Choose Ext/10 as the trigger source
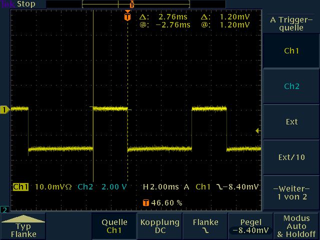This screenshot has height=240, width=320. click(291, 157)
